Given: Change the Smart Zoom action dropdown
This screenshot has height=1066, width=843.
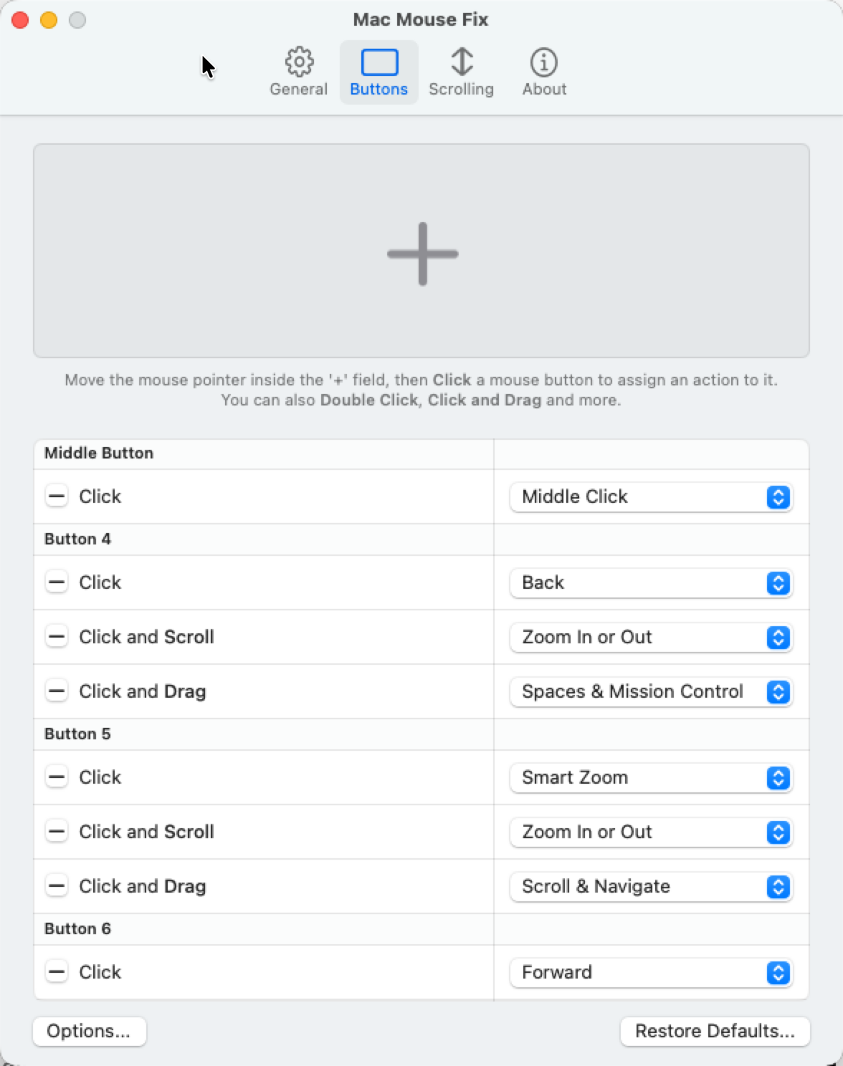Looking at the screenshot, I should (650, 777).
